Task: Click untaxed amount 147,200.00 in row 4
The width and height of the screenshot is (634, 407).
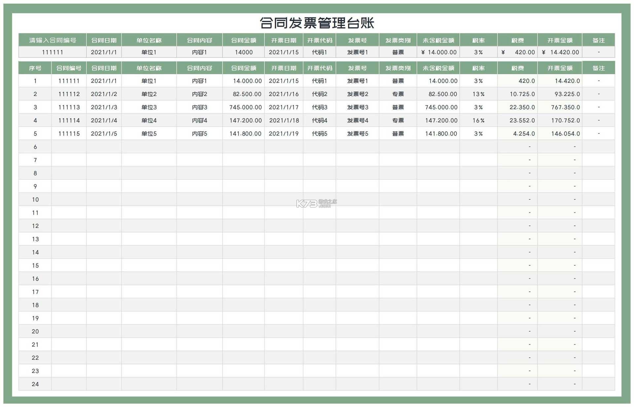Action: point(438,120)
